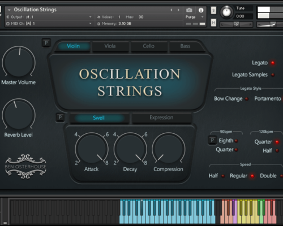This screenshot has height=226, width=283.
Task: Click the MIDI channel icon
Action: click(x=8, y=24)
